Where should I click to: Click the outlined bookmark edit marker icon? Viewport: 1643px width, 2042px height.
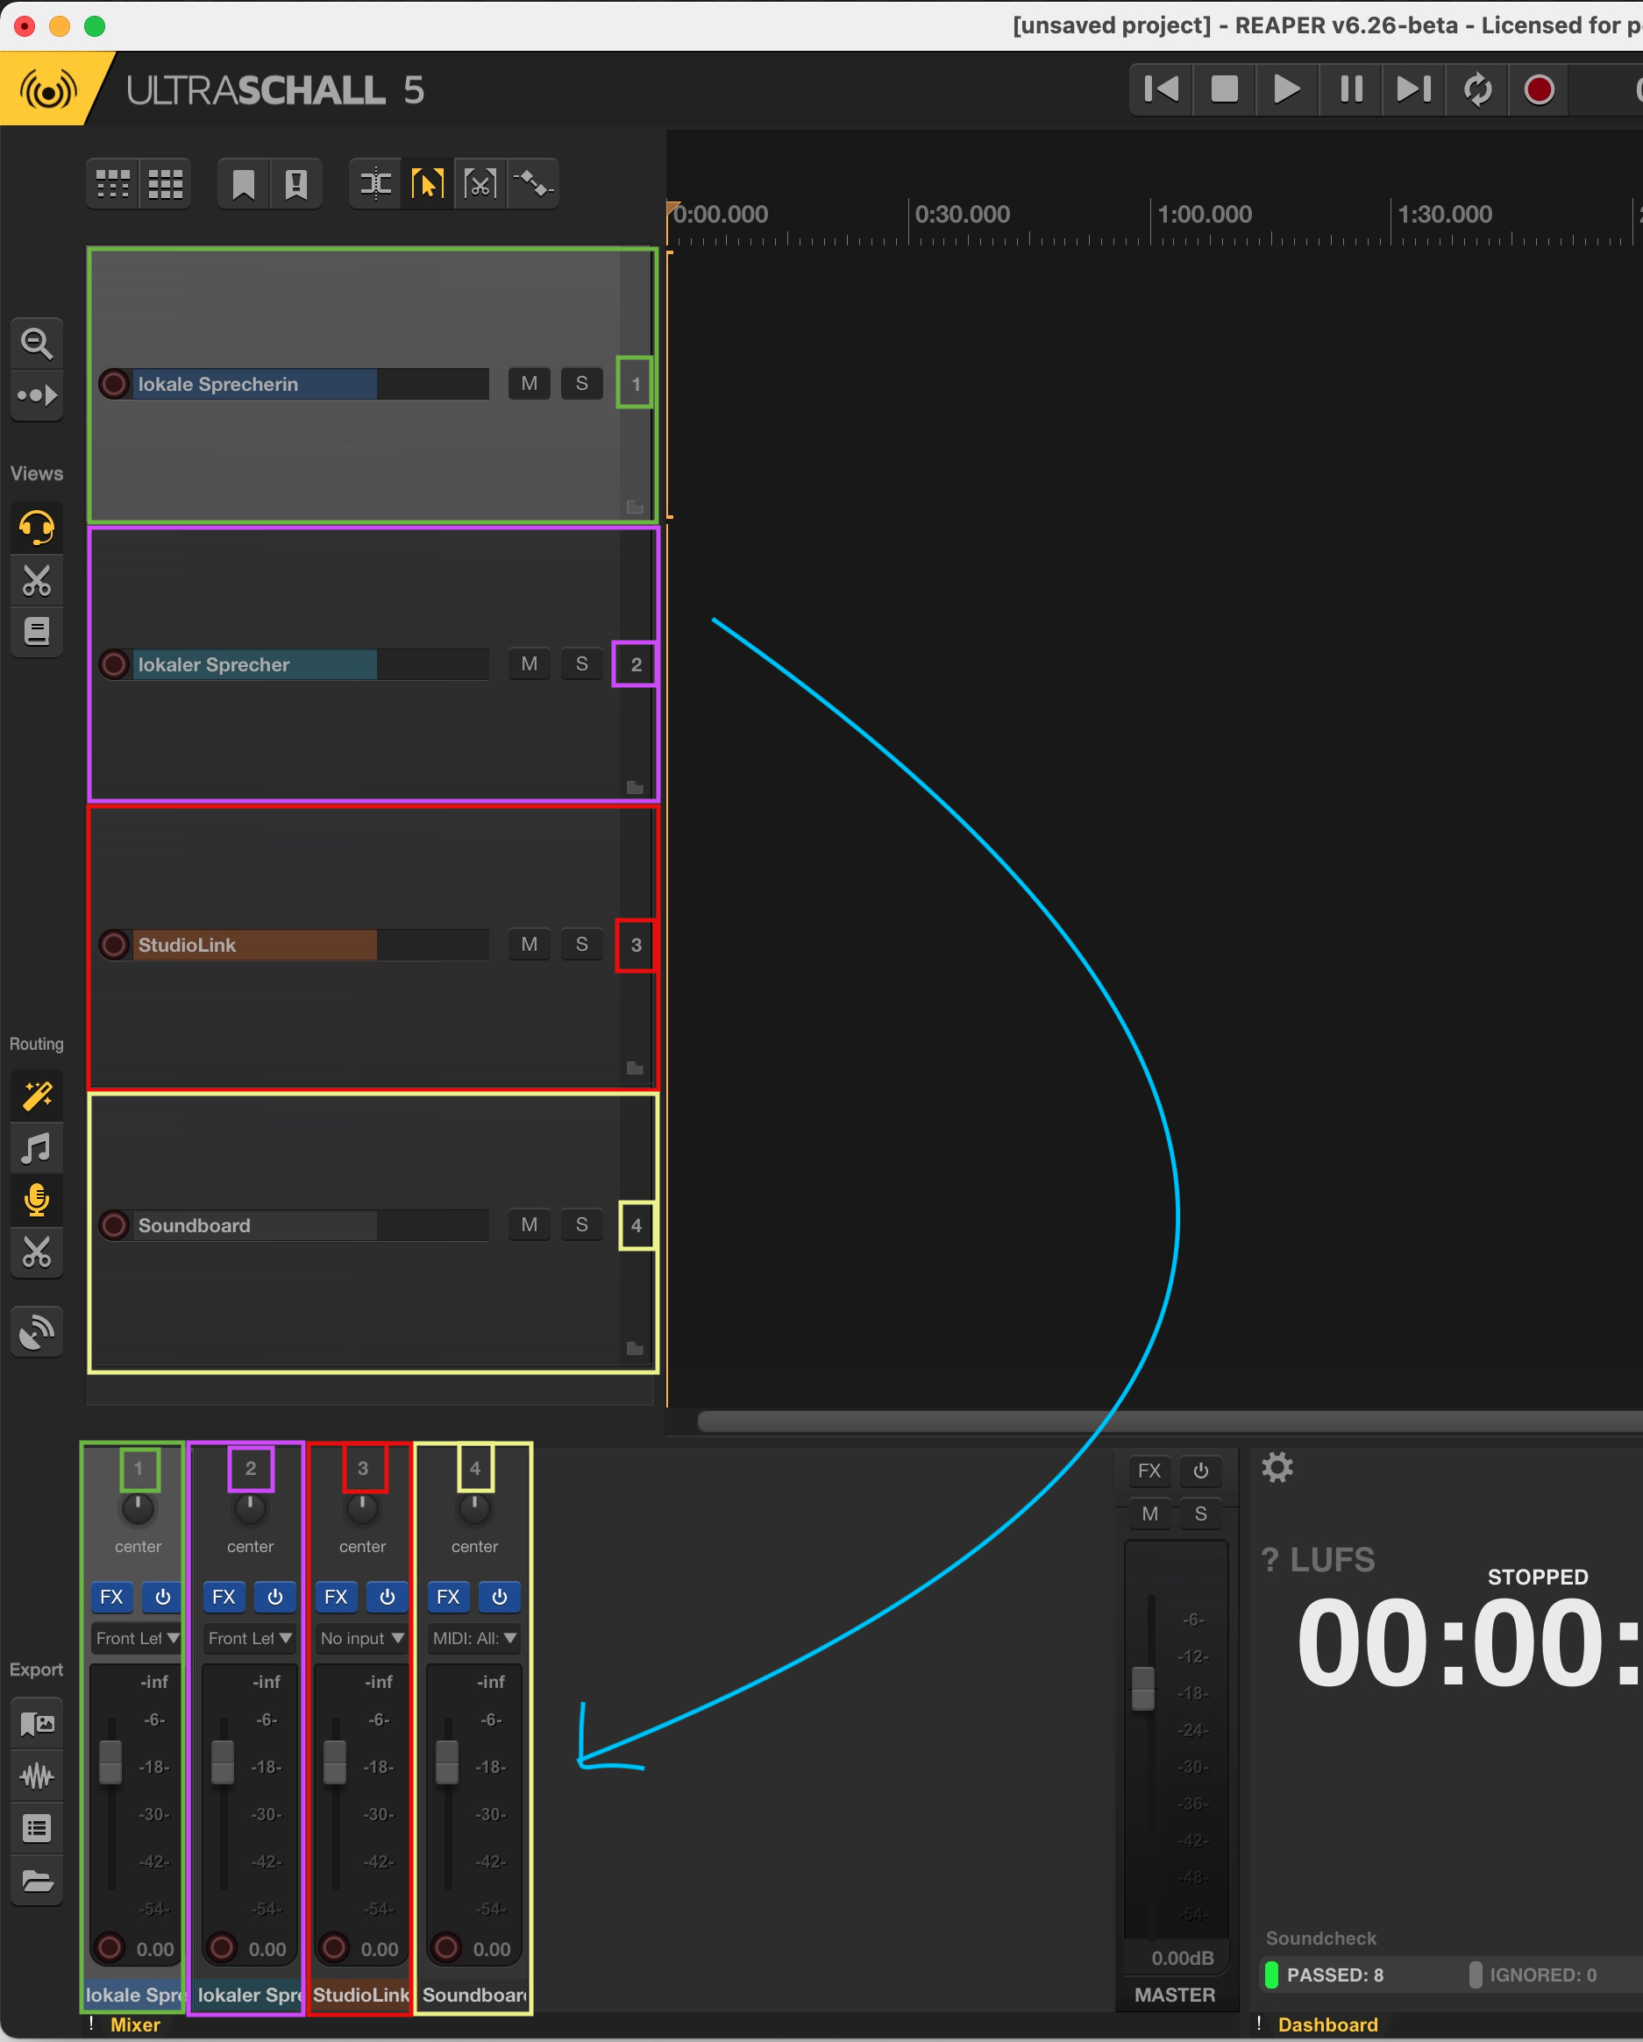[x=296, y=184]
